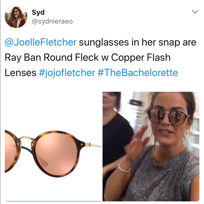Open the #TheBachelorette hashtag

[138, 73]
